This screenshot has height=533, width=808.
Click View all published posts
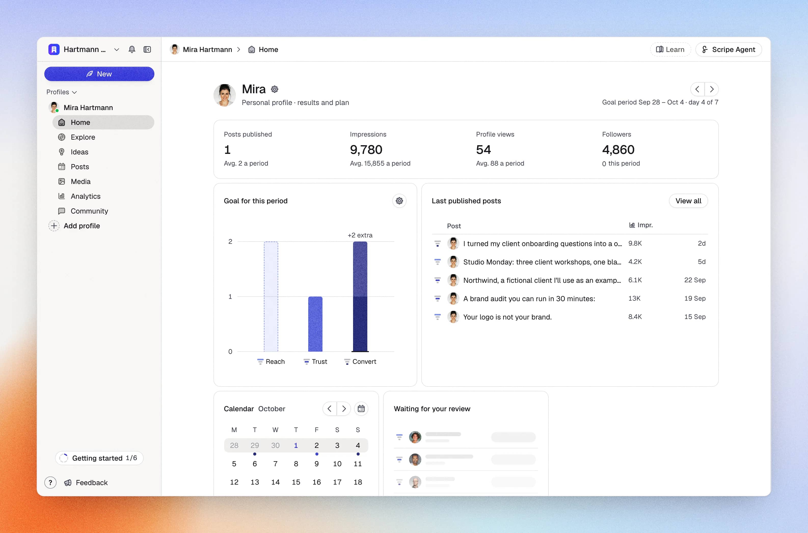pyautogui.click(x=688, y=201)
